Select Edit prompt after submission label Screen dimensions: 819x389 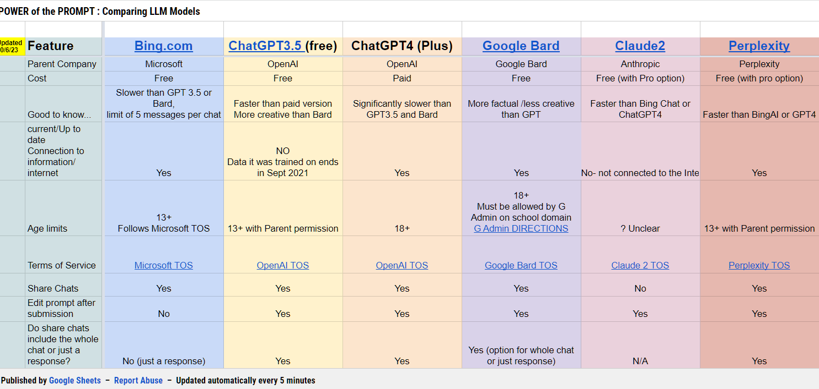[x=64, y=309]
